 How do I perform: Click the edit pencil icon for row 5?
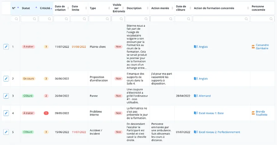point(6,132)
